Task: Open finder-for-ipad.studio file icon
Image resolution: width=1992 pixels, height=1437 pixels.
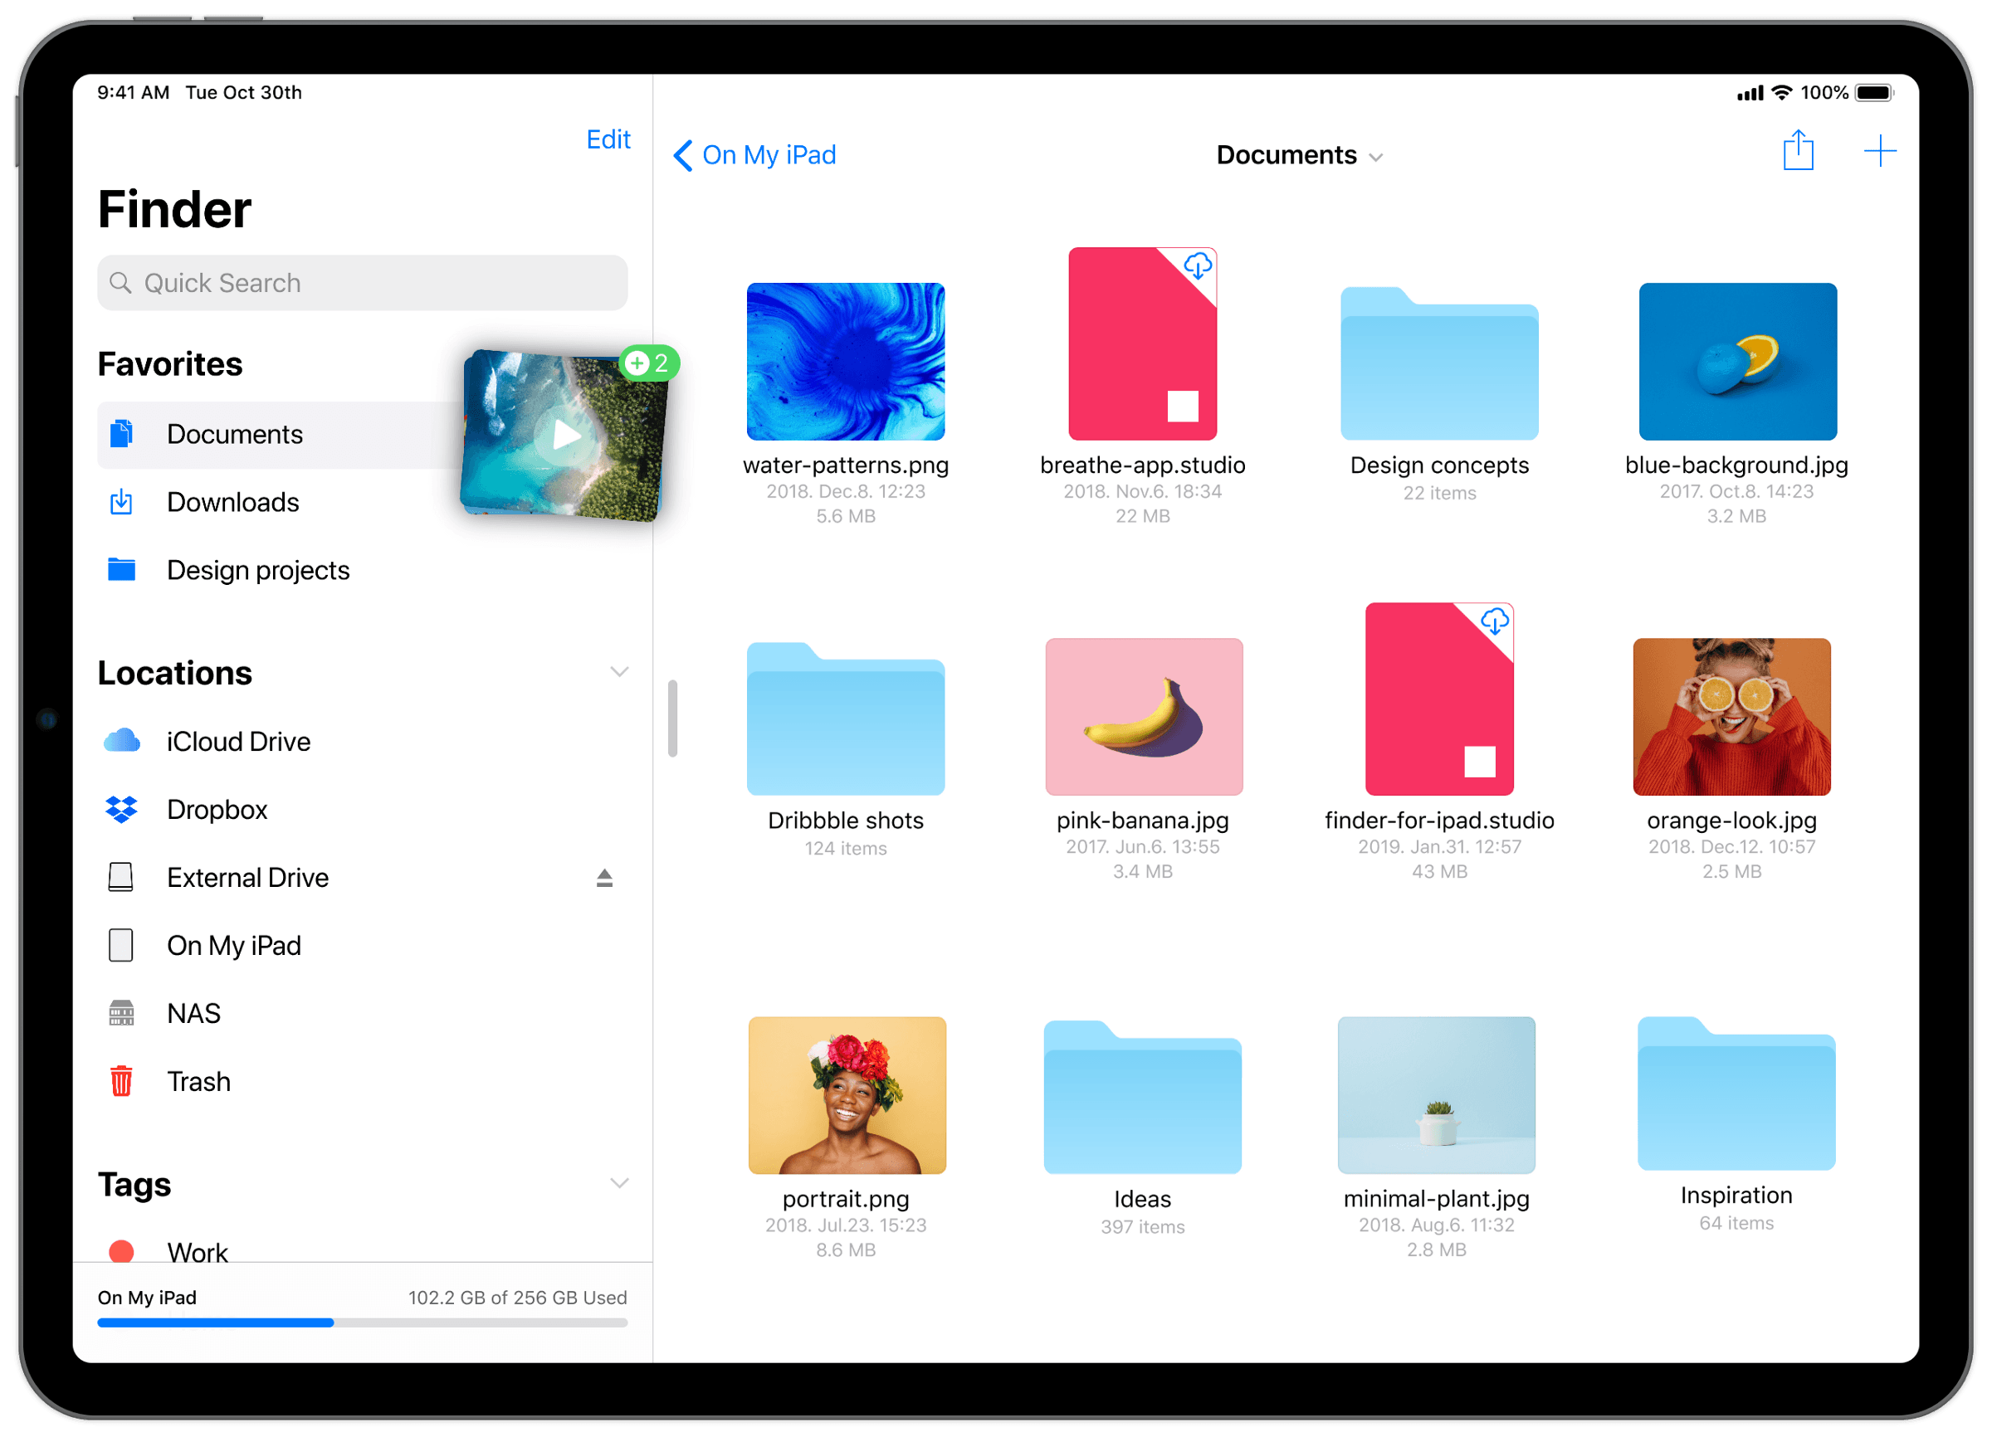Action: coord(1438,699)
